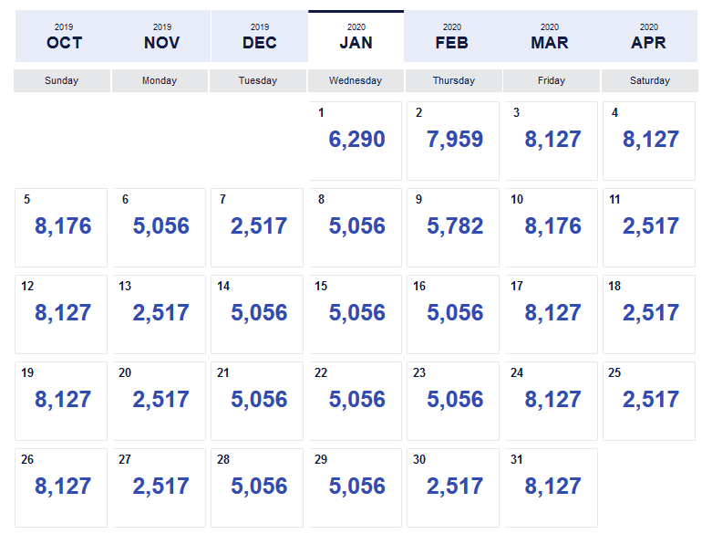Choose January 18 with 2,517
This screenshot has height=534, width=712.
pyautogui.click(x=649, y=314)
